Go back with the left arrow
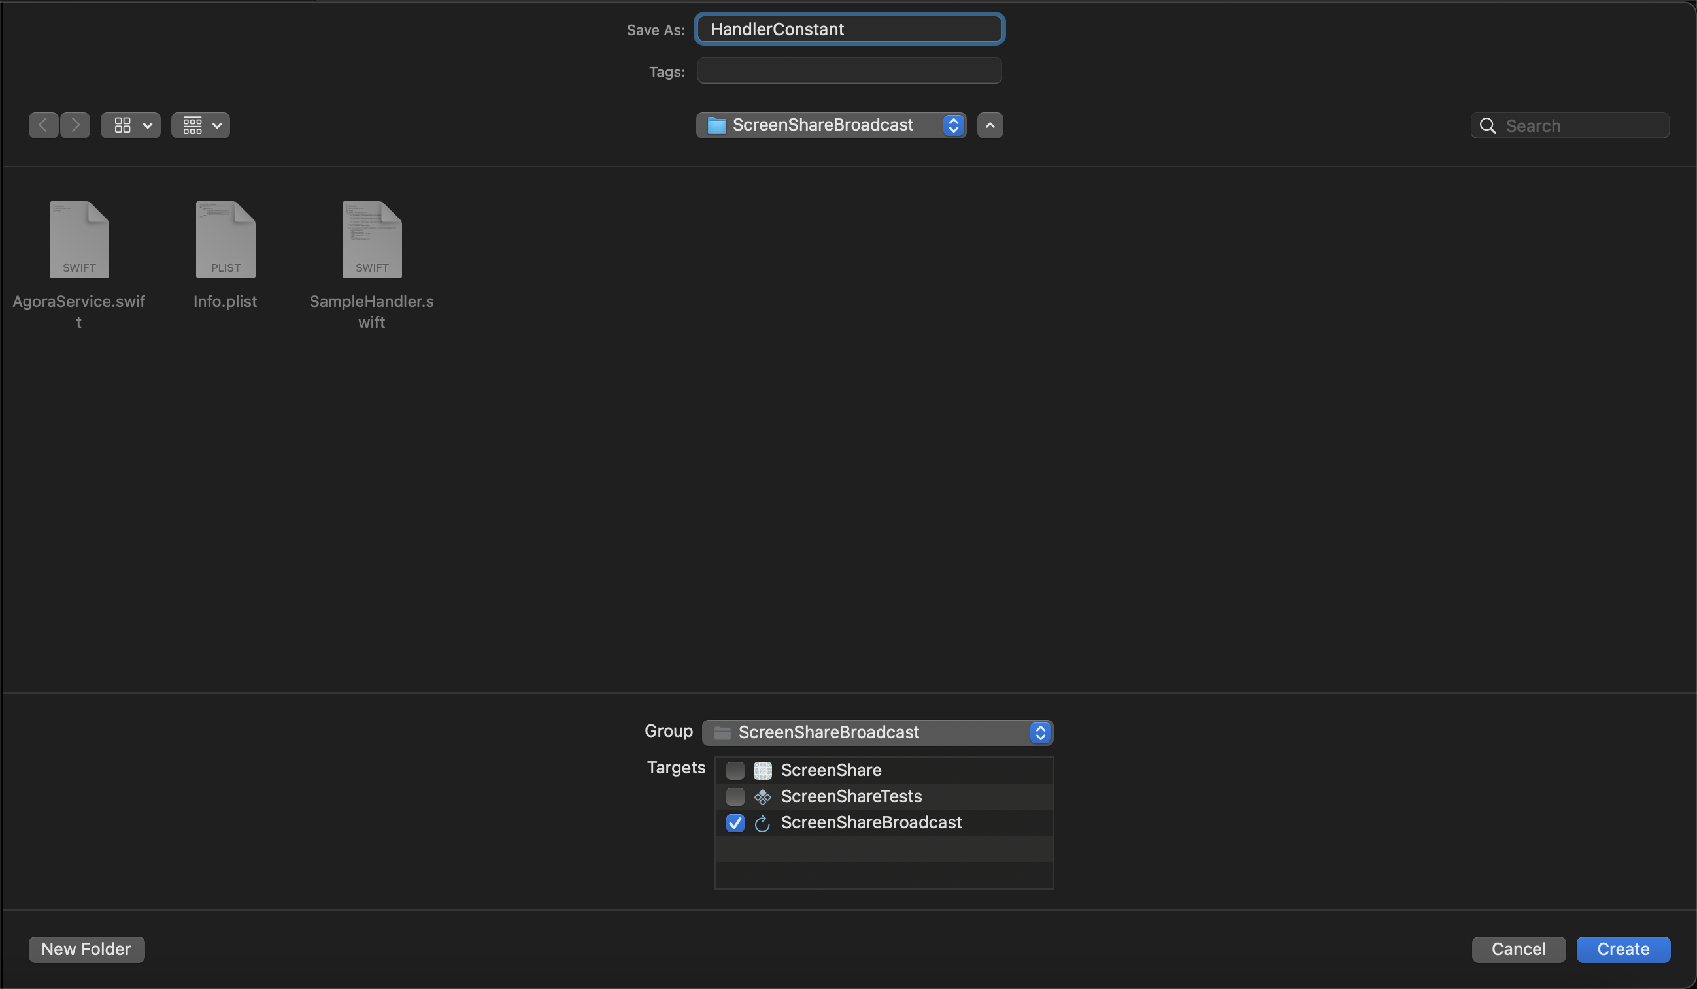 [43, 125]
